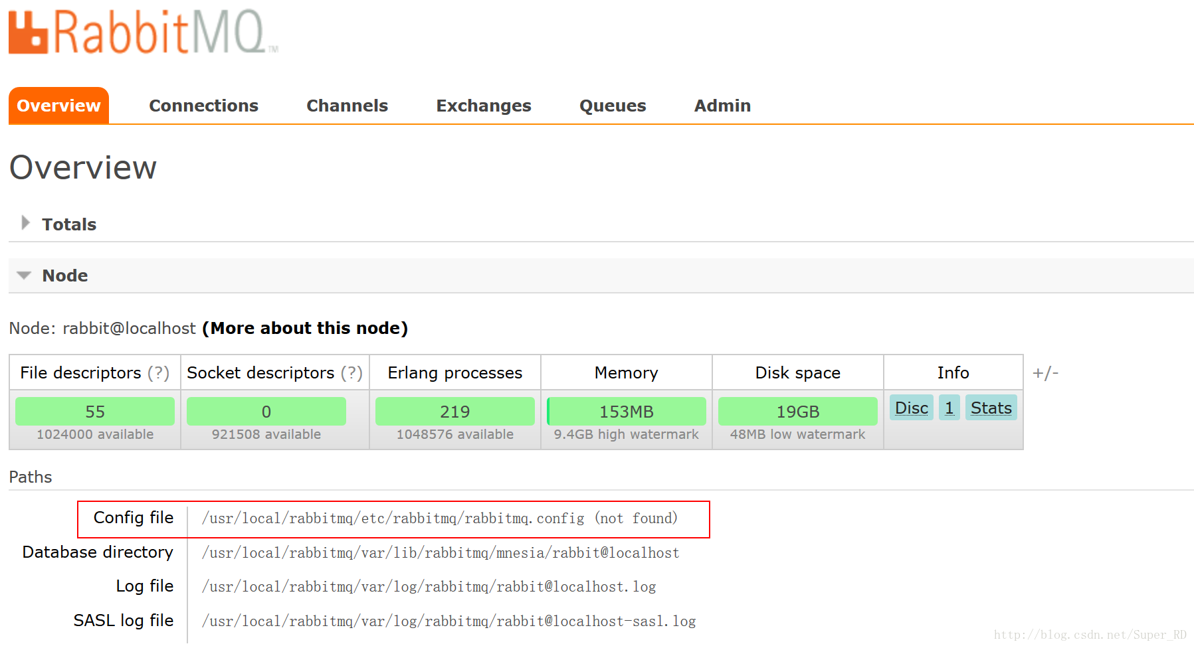Select the SASL log file path

448,621
